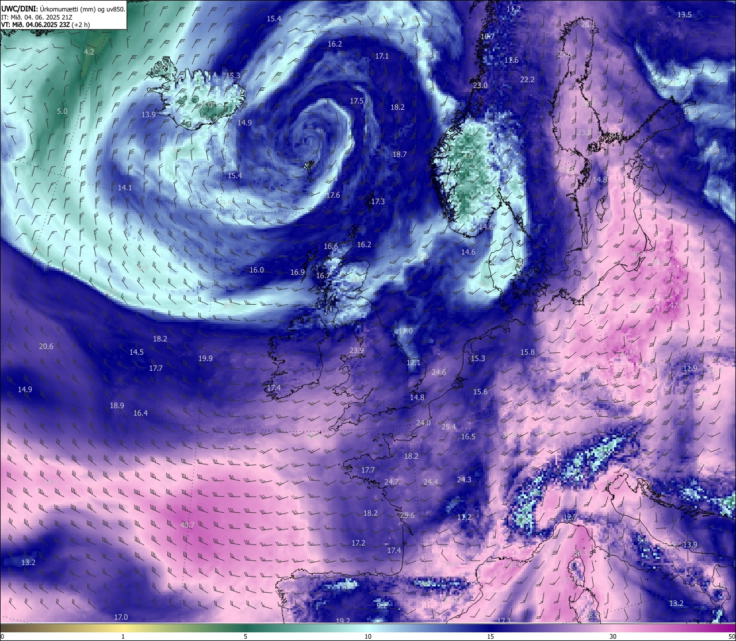This screenshot has height=641, width=736.
Task: Click the 18.7 value label
Action: (x=399, y=154)
